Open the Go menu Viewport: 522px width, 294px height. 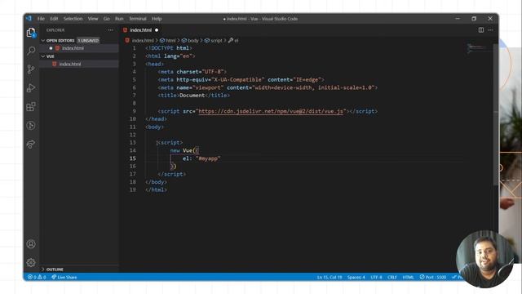(x=107, y=19)
